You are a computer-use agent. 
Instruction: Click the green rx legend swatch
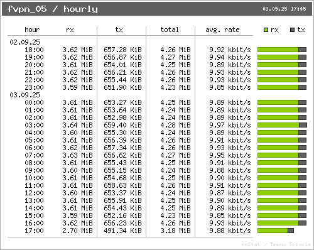pos(266,30)
